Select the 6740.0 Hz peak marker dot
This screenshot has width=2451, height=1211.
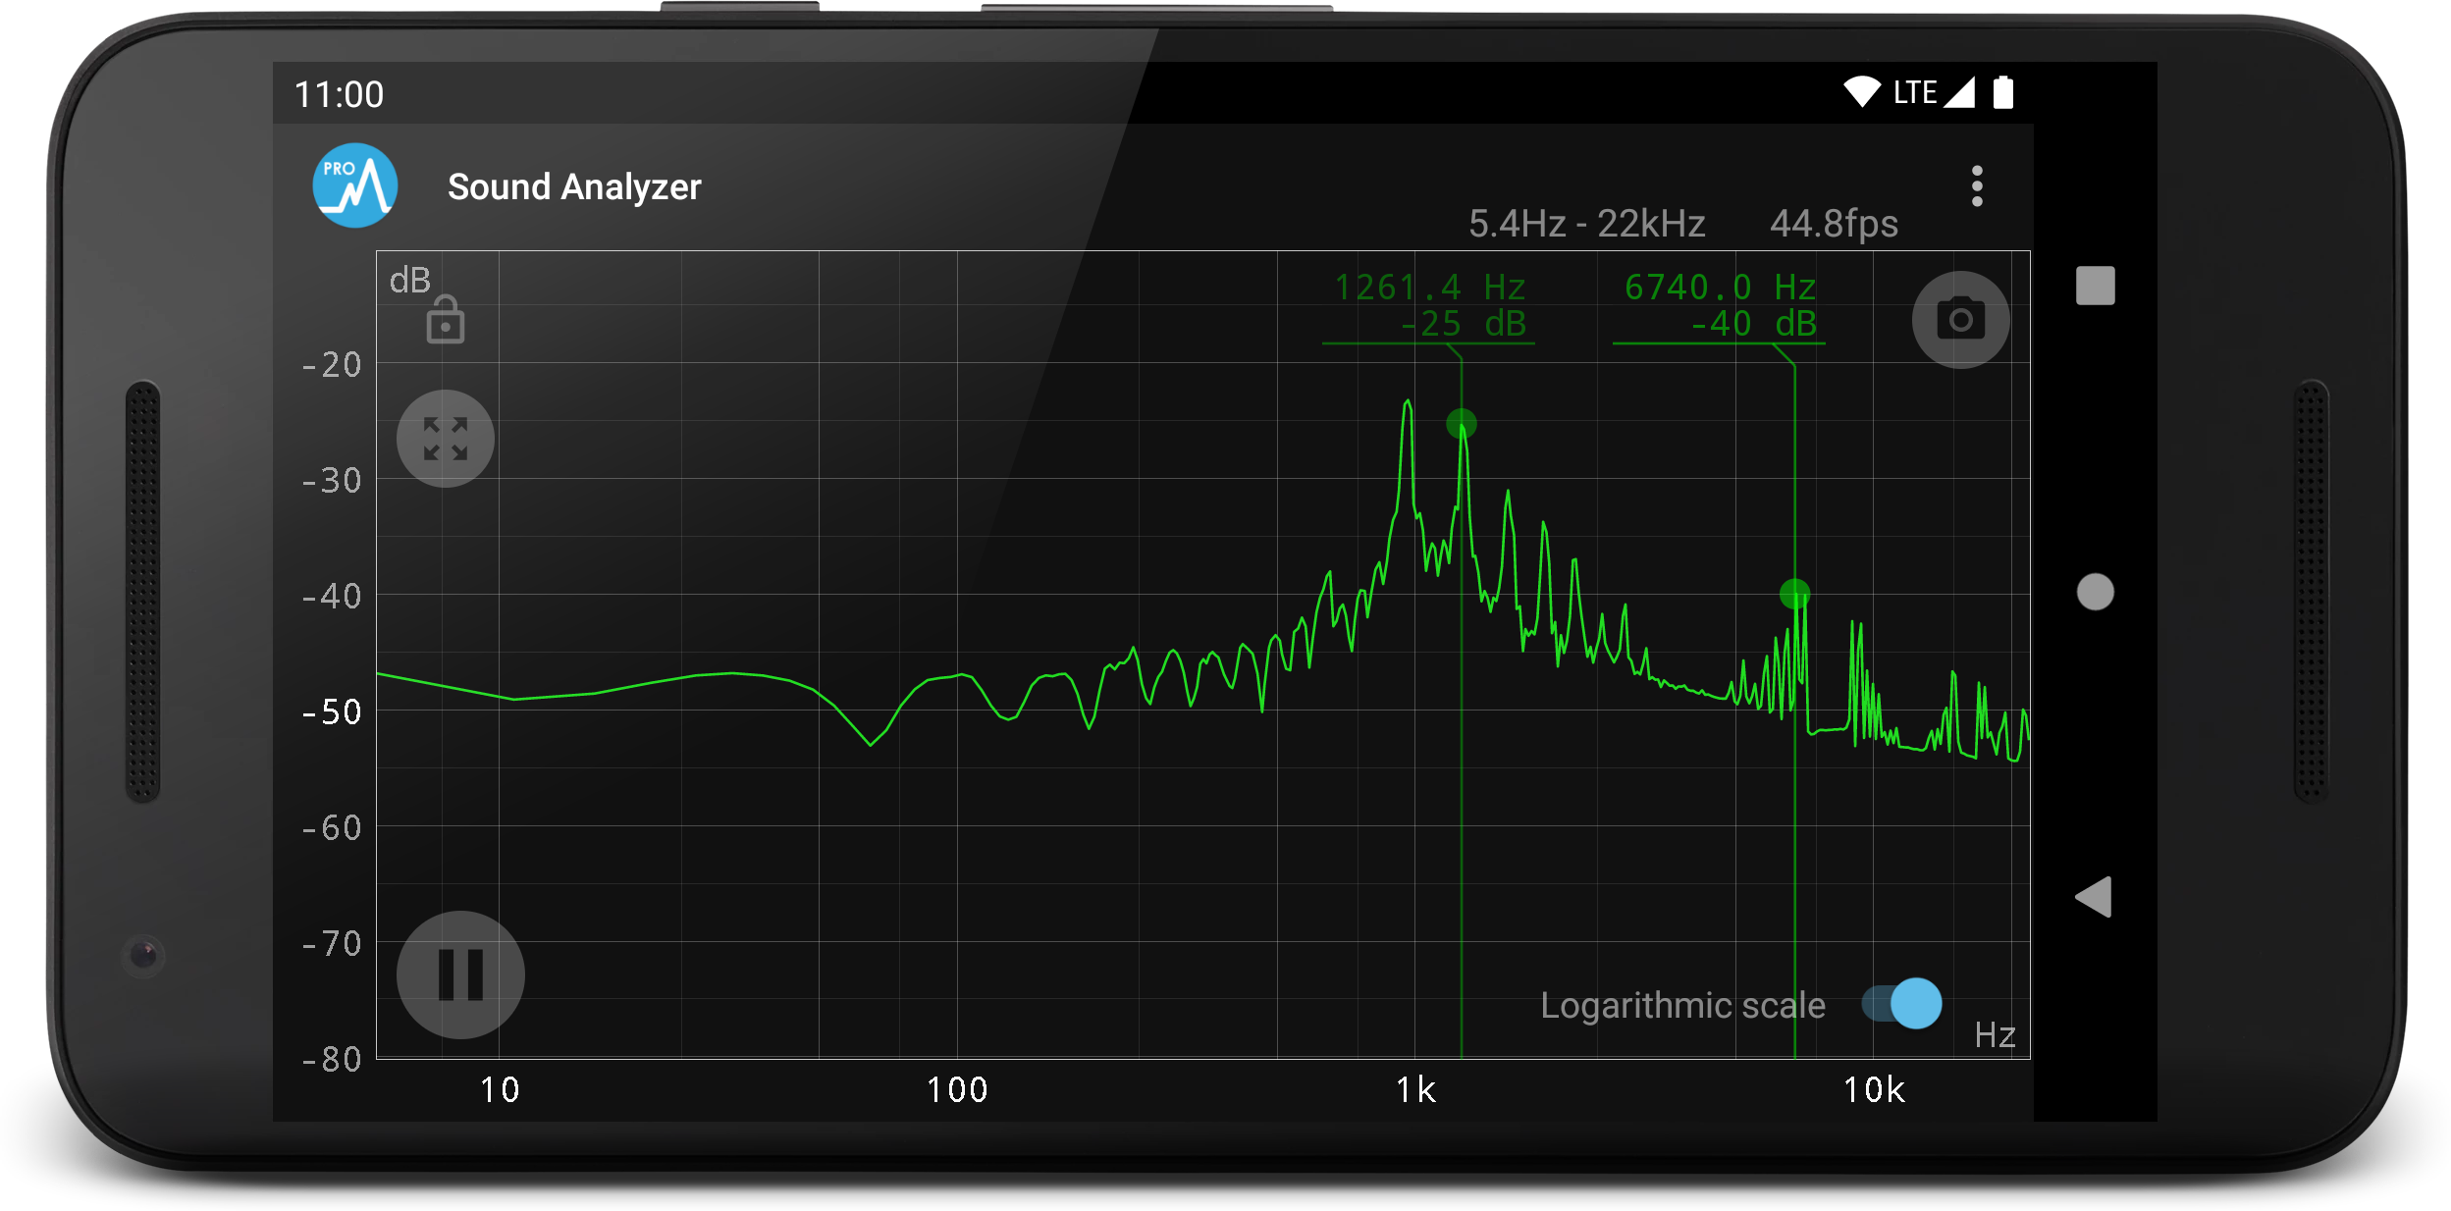pos(1794,594)
